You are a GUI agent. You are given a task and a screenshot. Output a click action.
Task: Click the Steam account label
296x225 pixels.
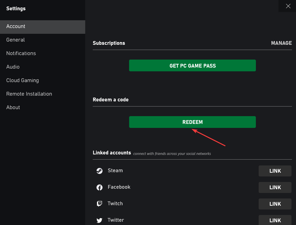115,170
